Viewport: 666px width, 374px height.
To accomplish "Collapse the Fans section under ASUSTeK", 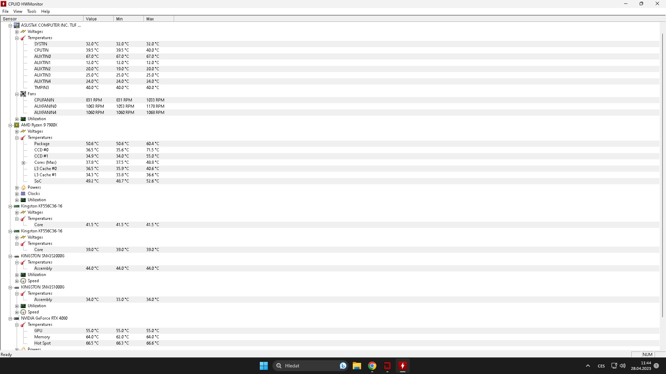I will click(x=17, y=94).
